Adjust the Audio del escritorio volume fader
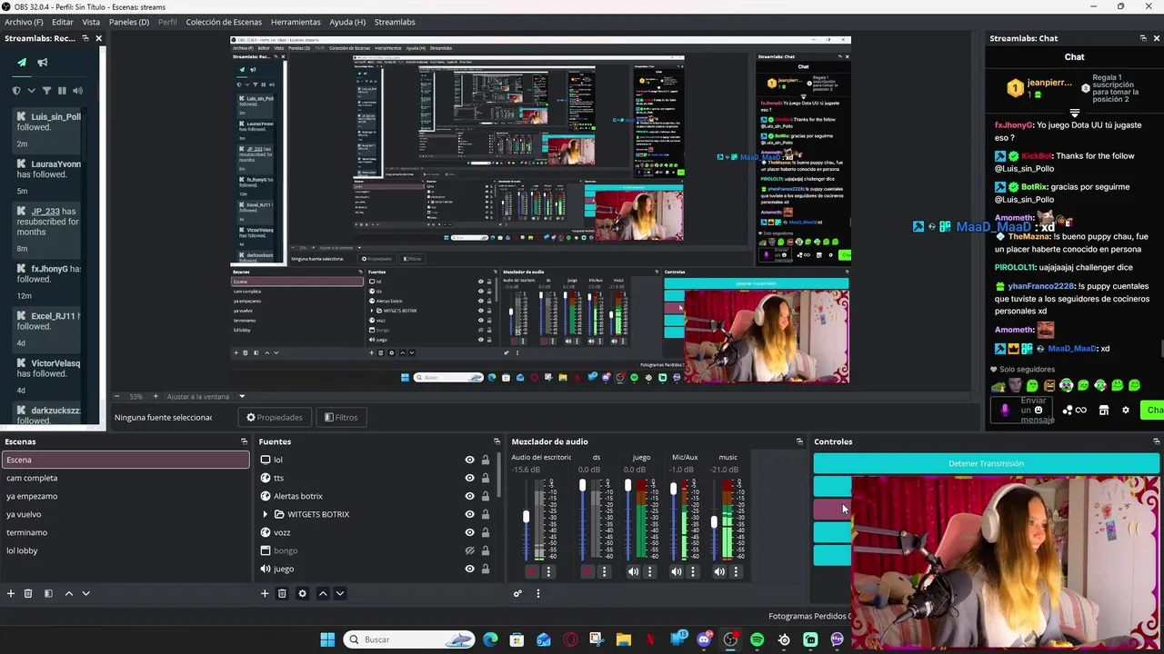This screenshot has height=654, width=1164. click(x=526, y=517)
